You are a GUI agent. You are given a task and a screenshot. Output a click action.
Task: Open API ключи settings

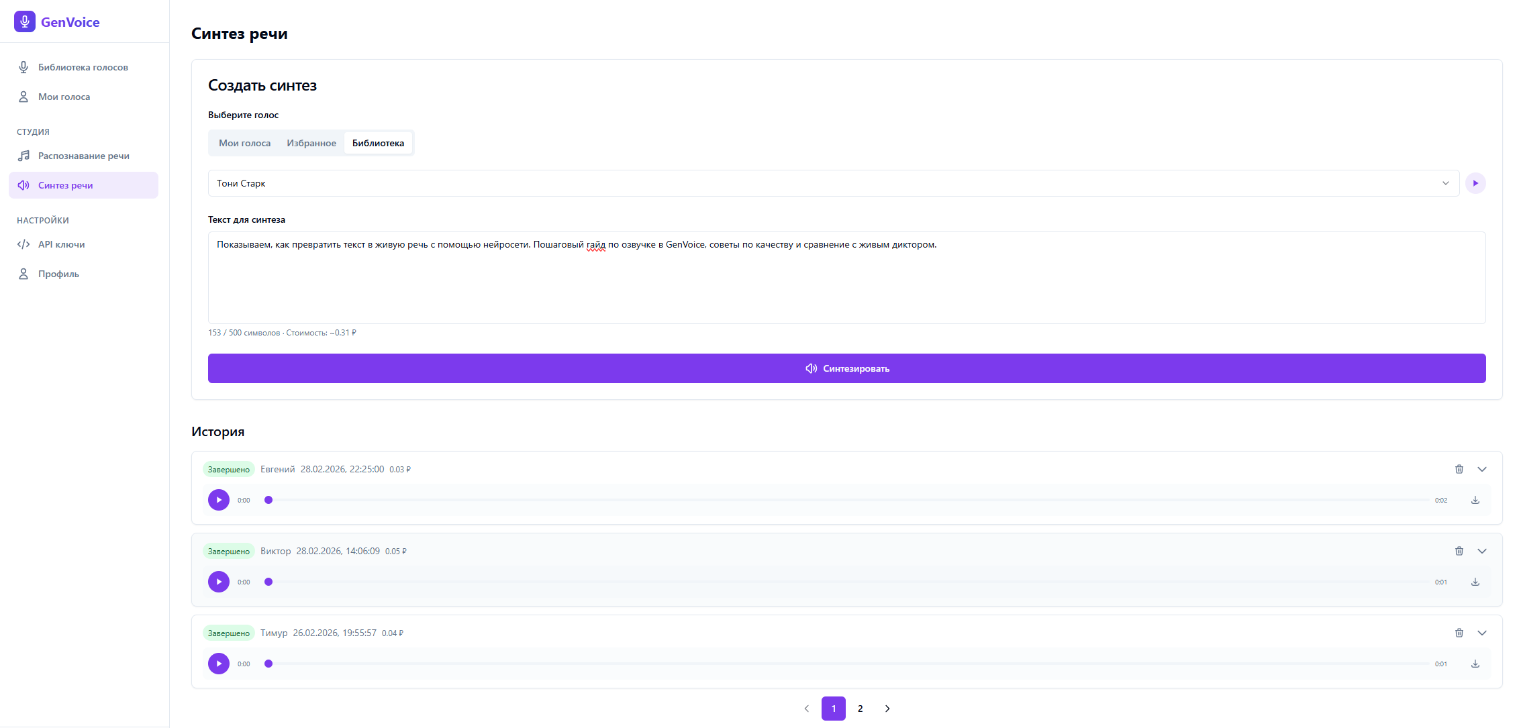(x=61, y=244)
